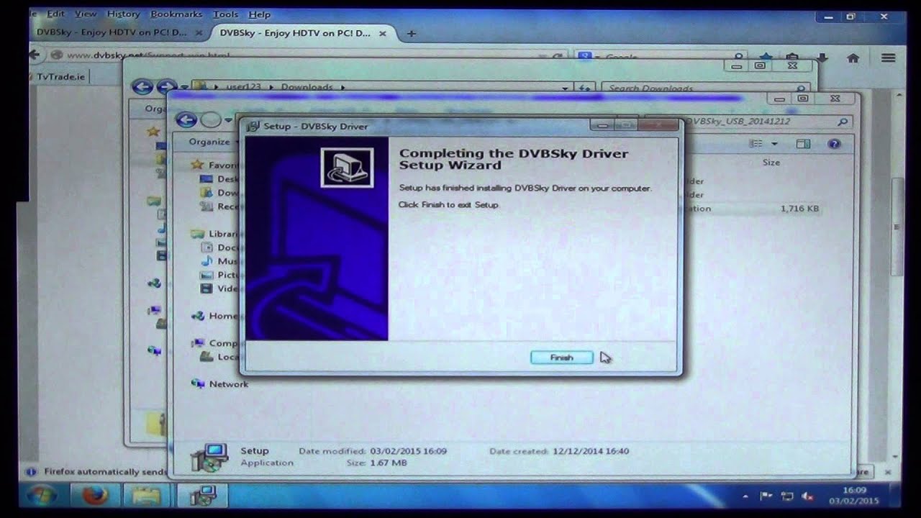Click the Firefox bookmark star icon
This screenshot has width=921, height=518.
(766, 58)
